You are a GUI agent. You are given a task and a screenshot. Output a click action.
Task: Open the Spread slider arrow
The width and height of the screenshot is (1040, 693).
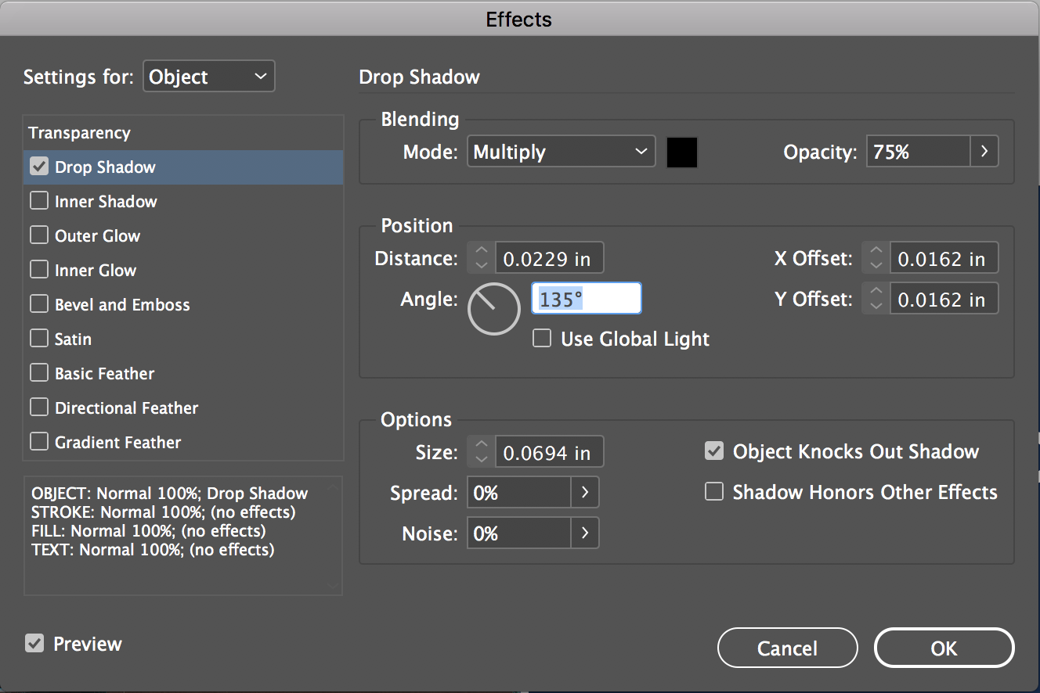coord(585,493)
